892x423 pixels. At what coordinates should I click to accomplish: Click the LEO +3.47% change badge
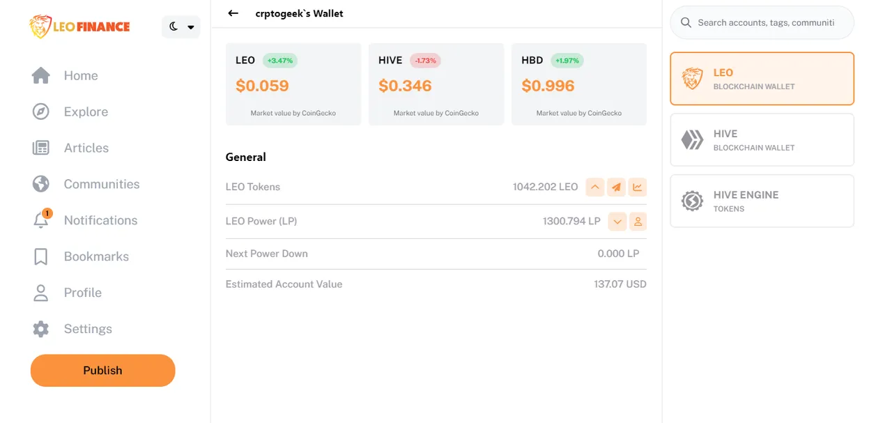[x=280, y=61]
